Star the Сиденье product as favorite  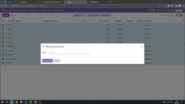tap(6, 50)
